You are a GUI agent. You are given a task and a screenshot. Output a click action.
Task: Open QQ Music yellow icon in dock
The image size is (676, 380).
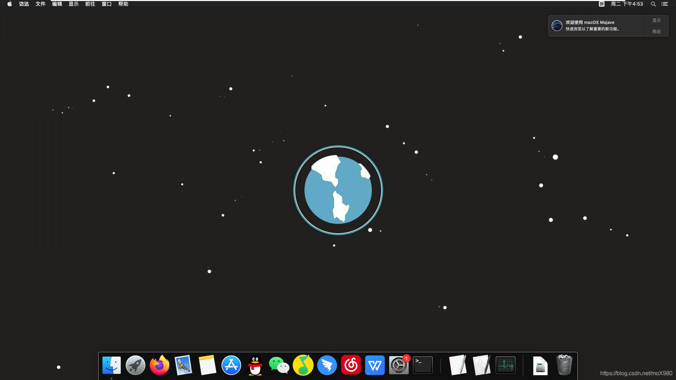(x=303, y=365)
